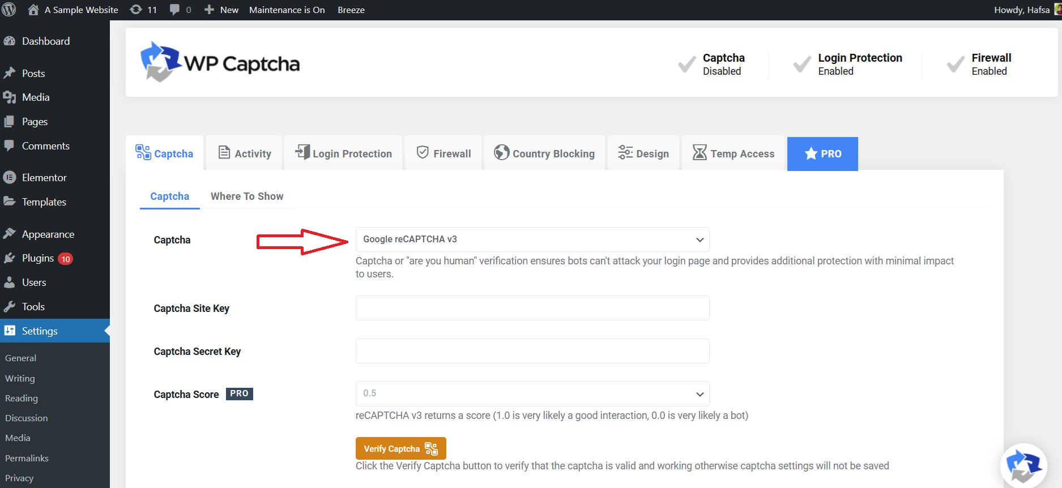Switch to the Where To Show tab
Image resolution: width=1062 pixels, height=488 pixels.
246,196
